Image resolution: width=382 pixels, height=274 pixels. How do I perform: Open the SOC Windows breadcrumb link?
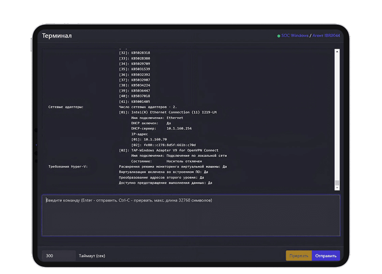[x=295, y=36]
